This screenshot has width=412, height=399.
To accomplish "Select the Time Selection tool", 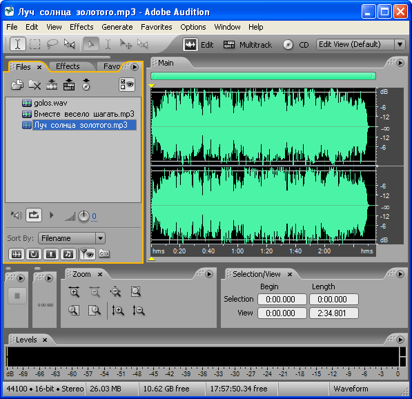I will click(x=18, y=44).
